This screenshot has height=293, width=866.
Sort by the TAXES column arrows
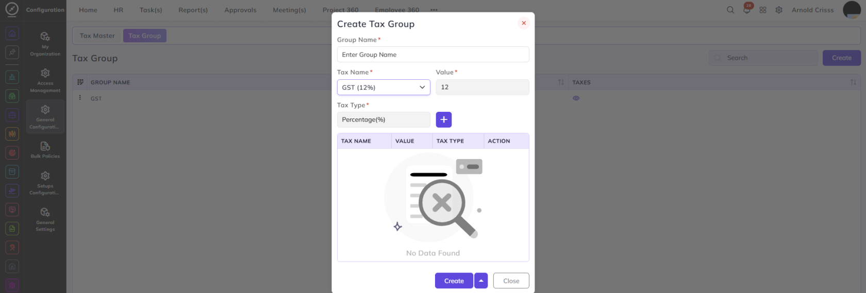pos(853,82)
